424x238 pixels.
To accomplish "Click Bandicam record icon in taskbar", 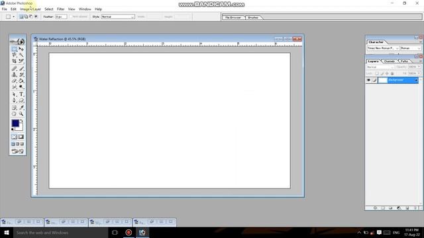I will pyautogui.click(x=129, y=232).
